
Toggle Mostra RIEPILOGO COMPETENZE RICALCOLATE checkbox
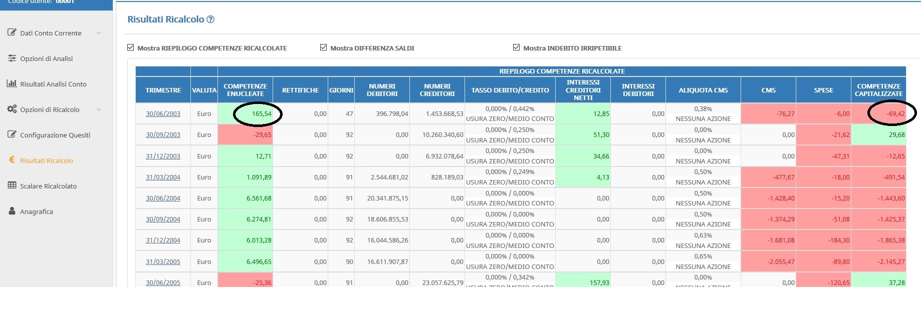pos(131,47)
